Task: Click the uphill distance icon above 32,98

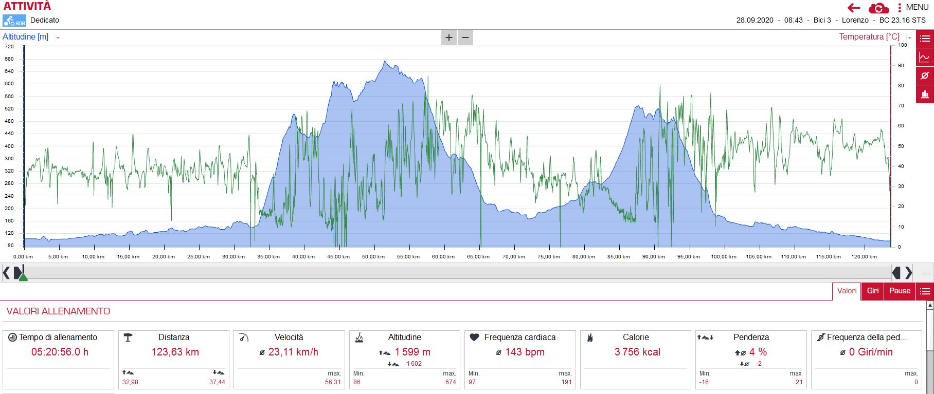Action: 128,372
